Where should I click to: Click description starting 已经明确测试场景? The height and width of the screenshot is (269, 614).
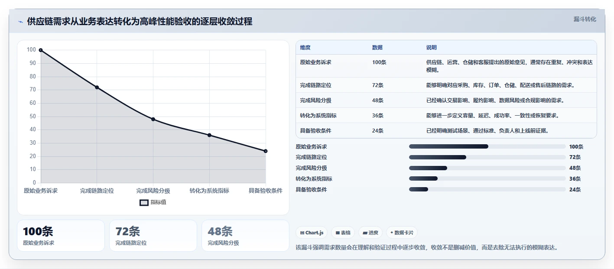488,131
